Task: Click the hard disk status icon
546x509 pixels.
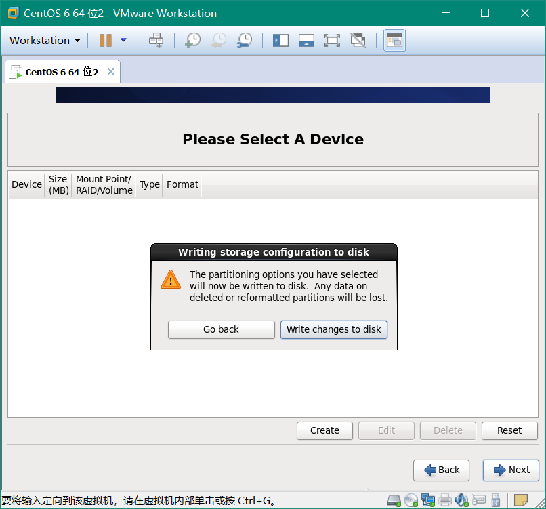Action: [394, 501]
